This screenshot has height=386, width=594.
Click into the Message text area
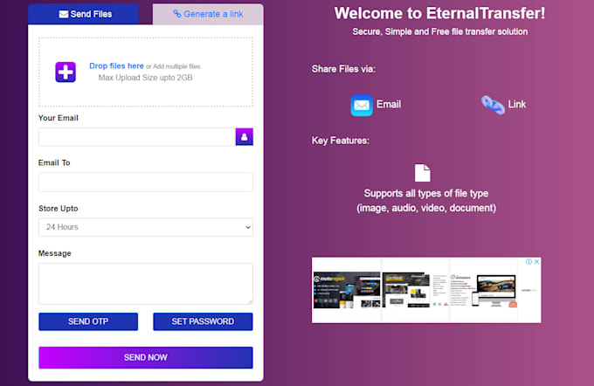coord(146,284)
